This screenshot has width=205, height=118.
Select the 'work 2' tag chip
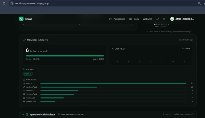coord(28,74)
